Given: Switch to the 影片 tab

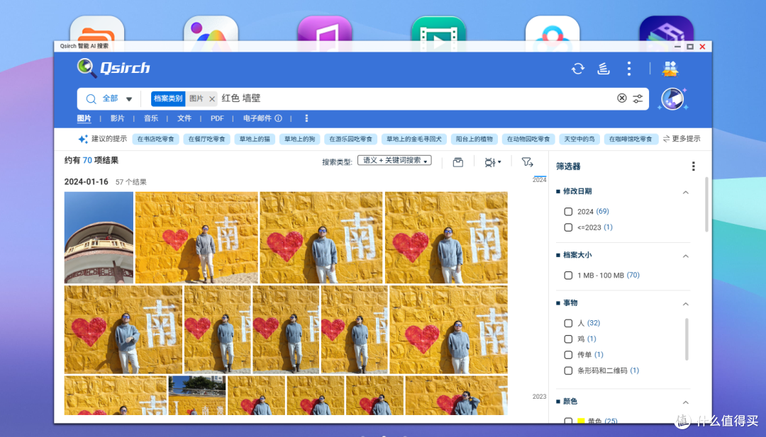Looking at the screenshot, I should click(117, 118).
